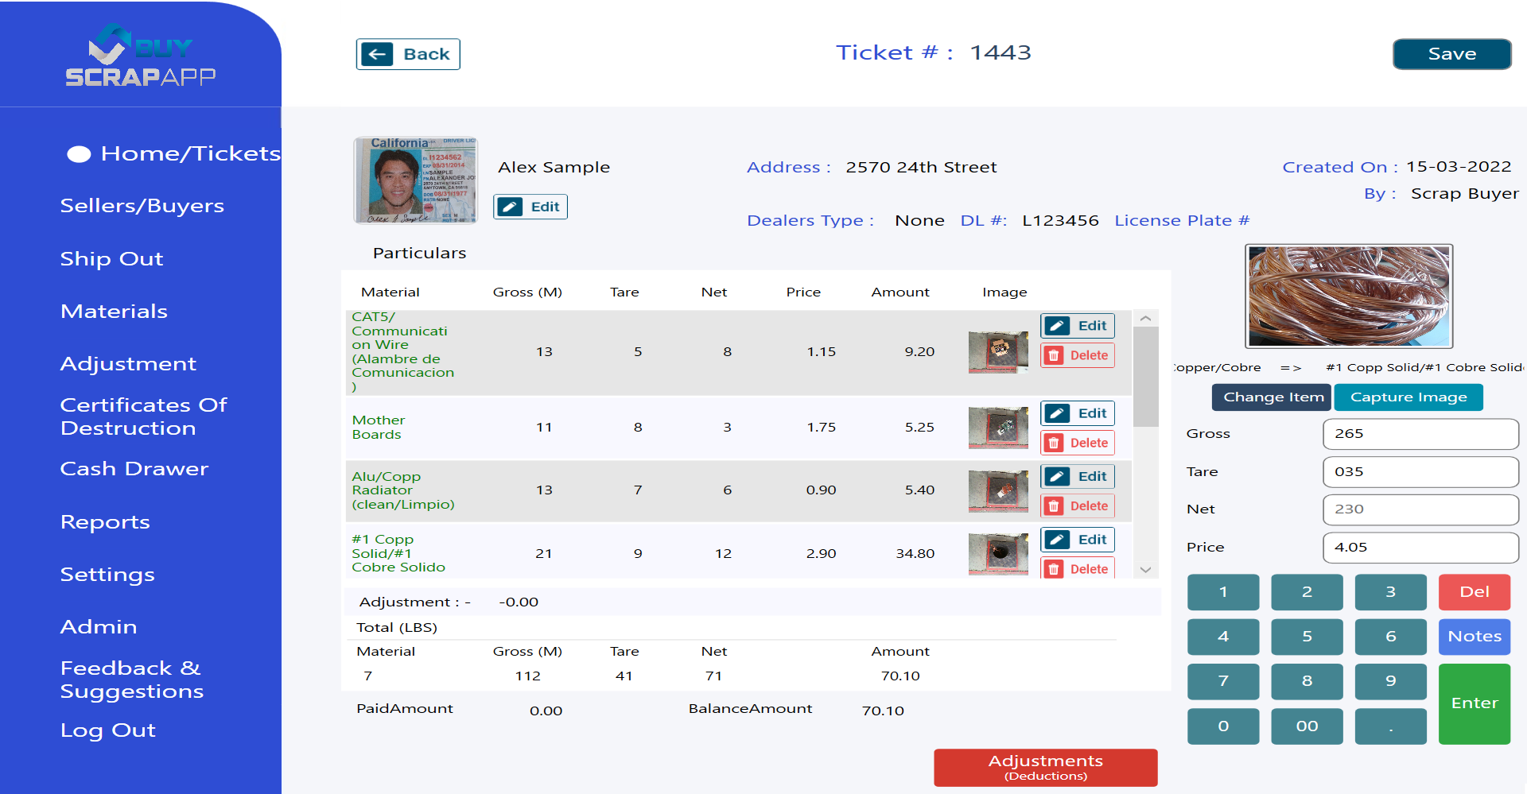Save the ticket

point(1451,54)
